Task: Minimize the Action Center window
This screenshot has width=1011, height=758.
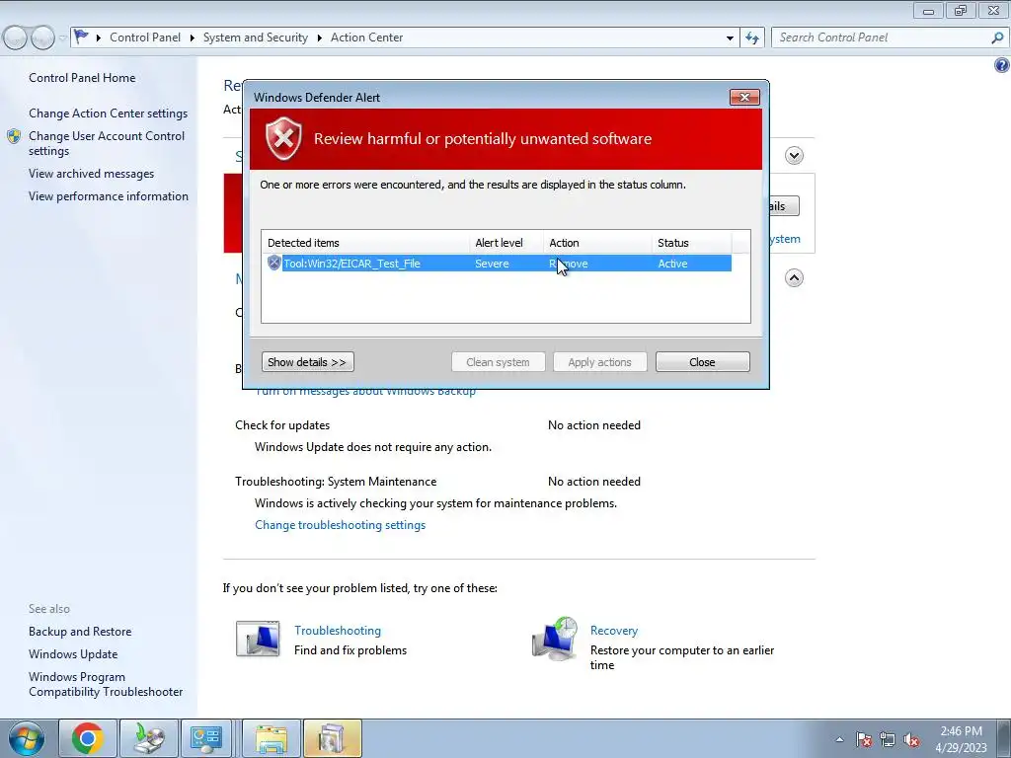Action: pos(928,10)
